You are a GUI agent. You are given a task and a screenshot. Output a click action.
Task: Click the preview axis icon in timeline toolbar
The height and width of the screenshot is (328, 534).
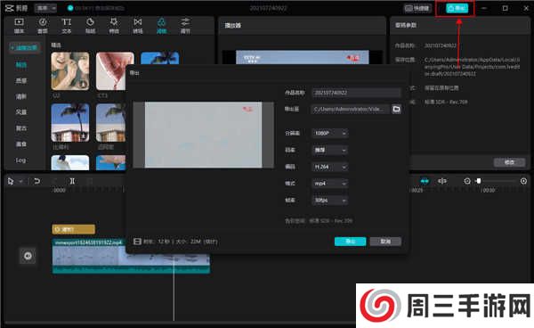[x=442, y=181]
